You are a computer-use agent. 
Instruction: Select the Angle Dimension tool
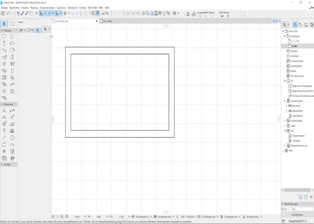[12, 124]
